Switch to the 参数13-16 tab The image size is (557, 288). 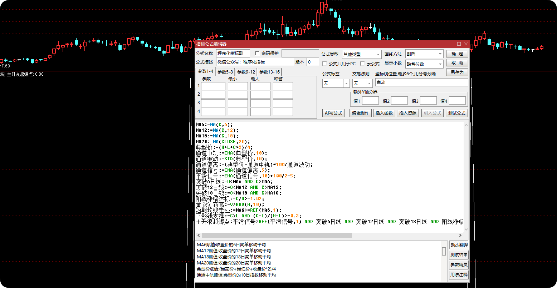[x=270, y=72]
